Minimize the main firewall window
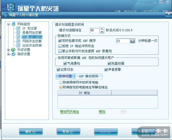Image resolution: width=172 pixels, height=140 pixels. (x=155, y=2)
